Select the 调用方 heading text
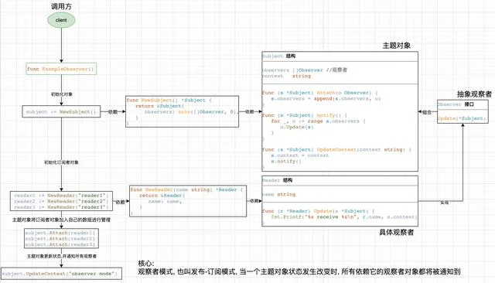The width and height of the screenshot is (495, 283). (x=61, y=6)
